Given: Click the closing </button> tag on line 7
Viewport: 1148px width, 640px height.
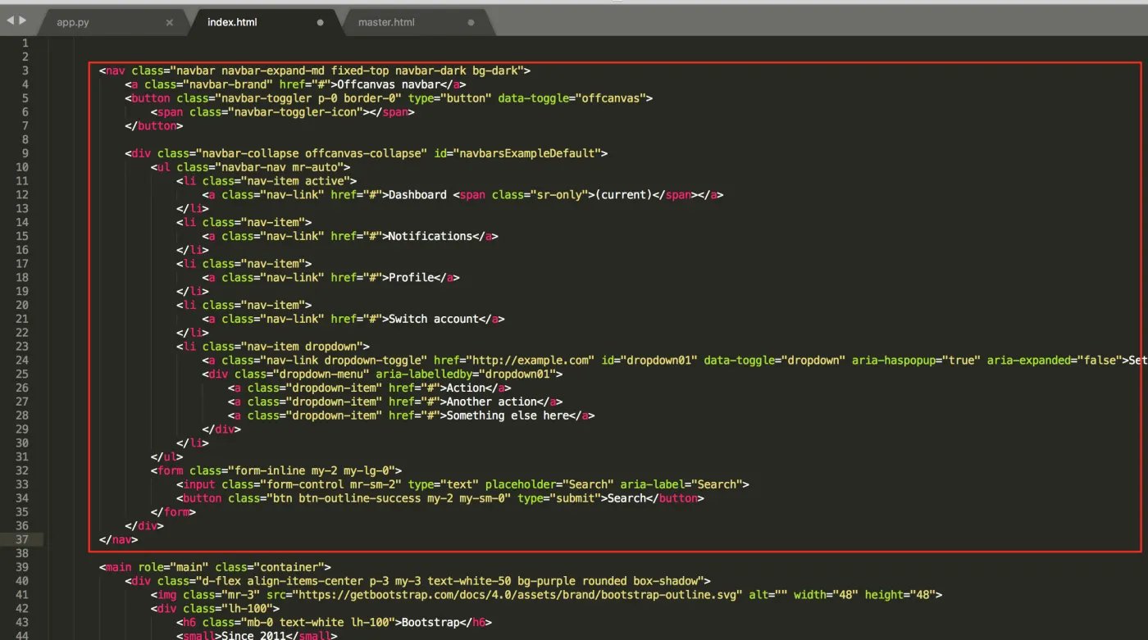Looking at the screenshot, I should click(x=153, y=126).
